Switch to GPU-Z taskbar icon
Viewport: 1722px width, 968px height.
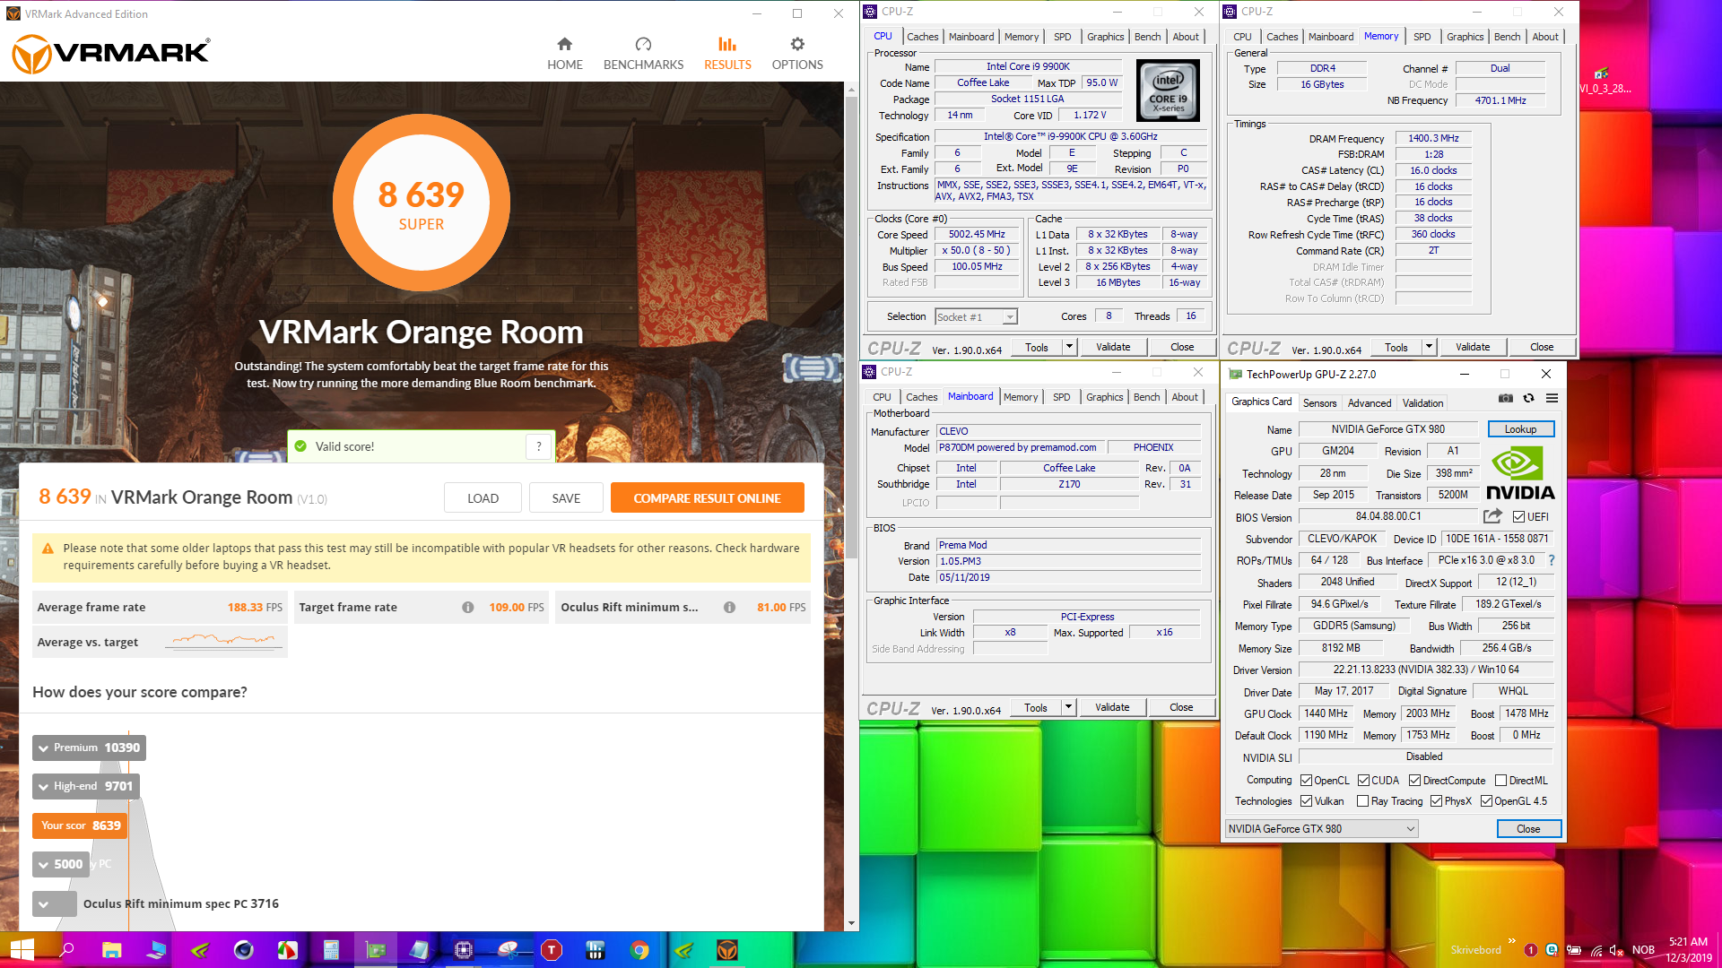pos(375,950)
